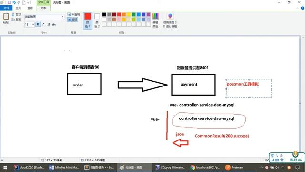
Task: Open the Windows Start menu
Action: (5, 168)
